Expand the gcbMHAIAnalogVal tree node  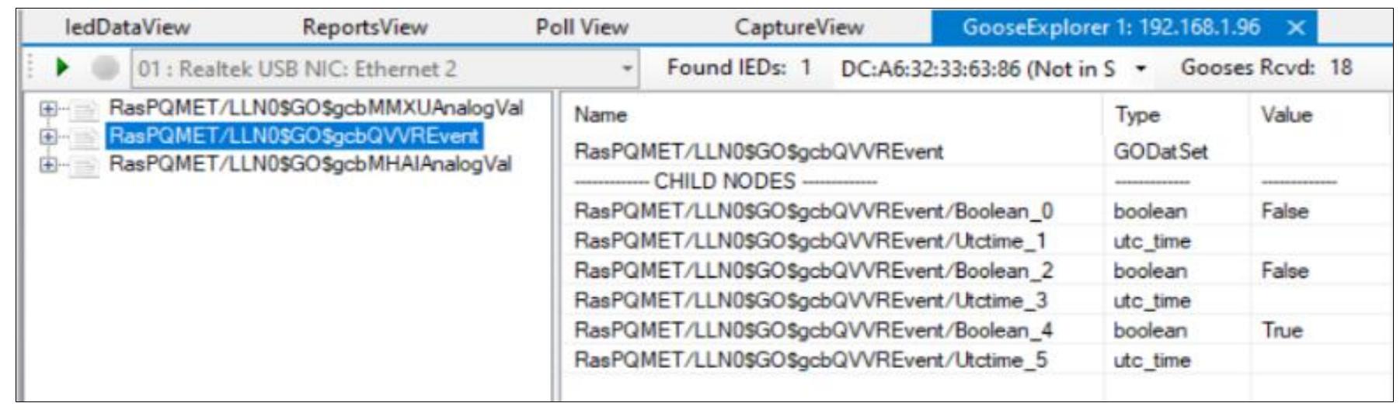pos(48,165)
